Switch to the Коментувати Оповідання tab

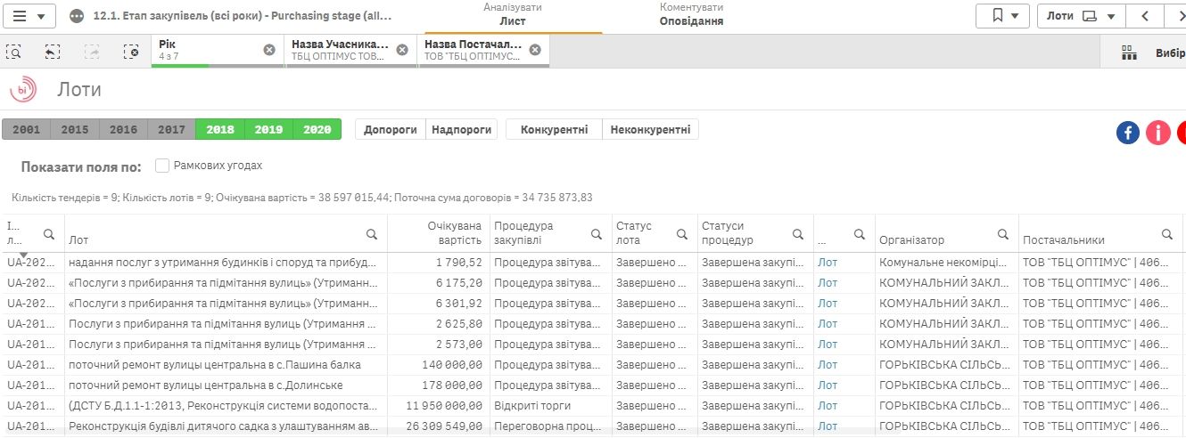[x=691, y=15]
